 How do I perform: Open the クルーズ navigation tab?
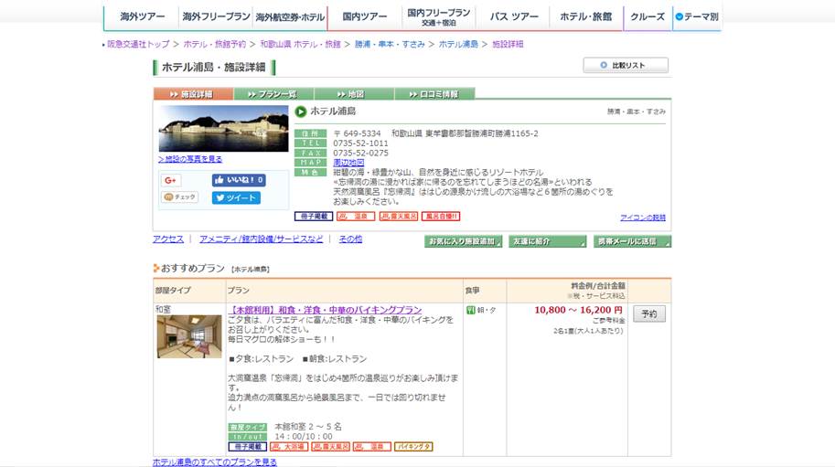(x=648, y=16)
